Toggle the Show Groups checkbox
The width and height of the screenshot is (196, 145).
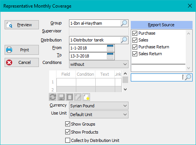[67, 124]
